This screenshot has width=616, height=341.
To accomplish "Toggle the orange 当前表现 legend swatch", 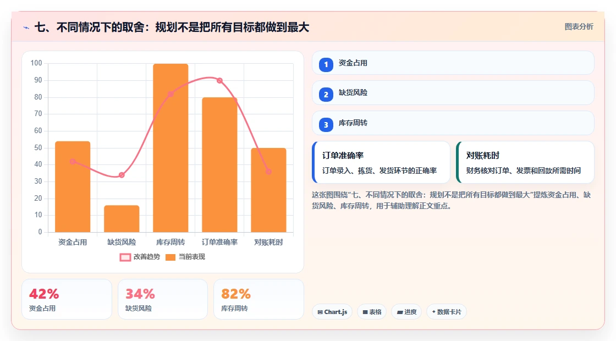I will [x=170, y=257].
